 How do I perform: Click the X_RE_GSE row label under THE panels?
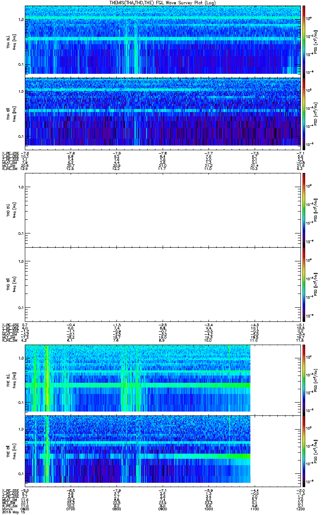click(10, 490)
